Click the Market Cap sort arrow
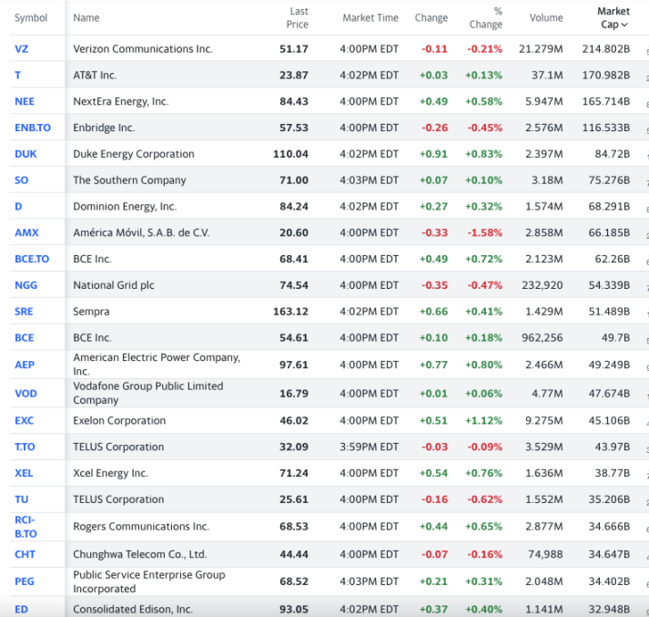This screenshot has width=649, height=617. click(624, 25)
